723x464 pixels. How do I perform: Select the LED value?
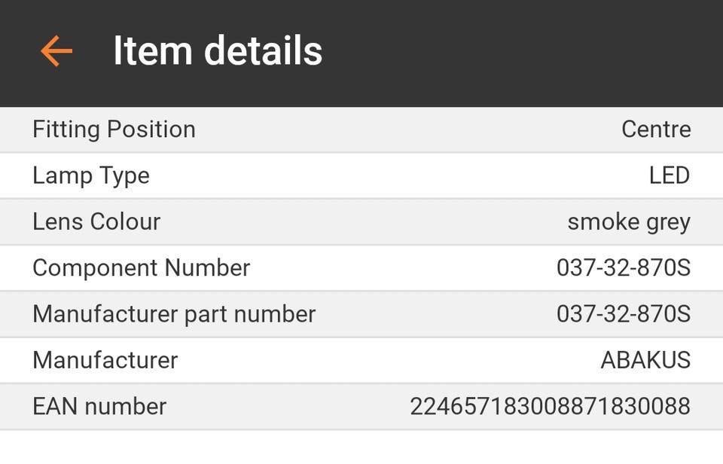pyautogui.click(x=670, y=176)
